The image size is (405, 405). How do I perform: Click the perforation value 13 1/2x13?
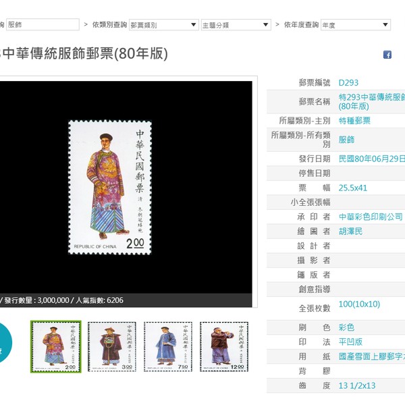357,385
